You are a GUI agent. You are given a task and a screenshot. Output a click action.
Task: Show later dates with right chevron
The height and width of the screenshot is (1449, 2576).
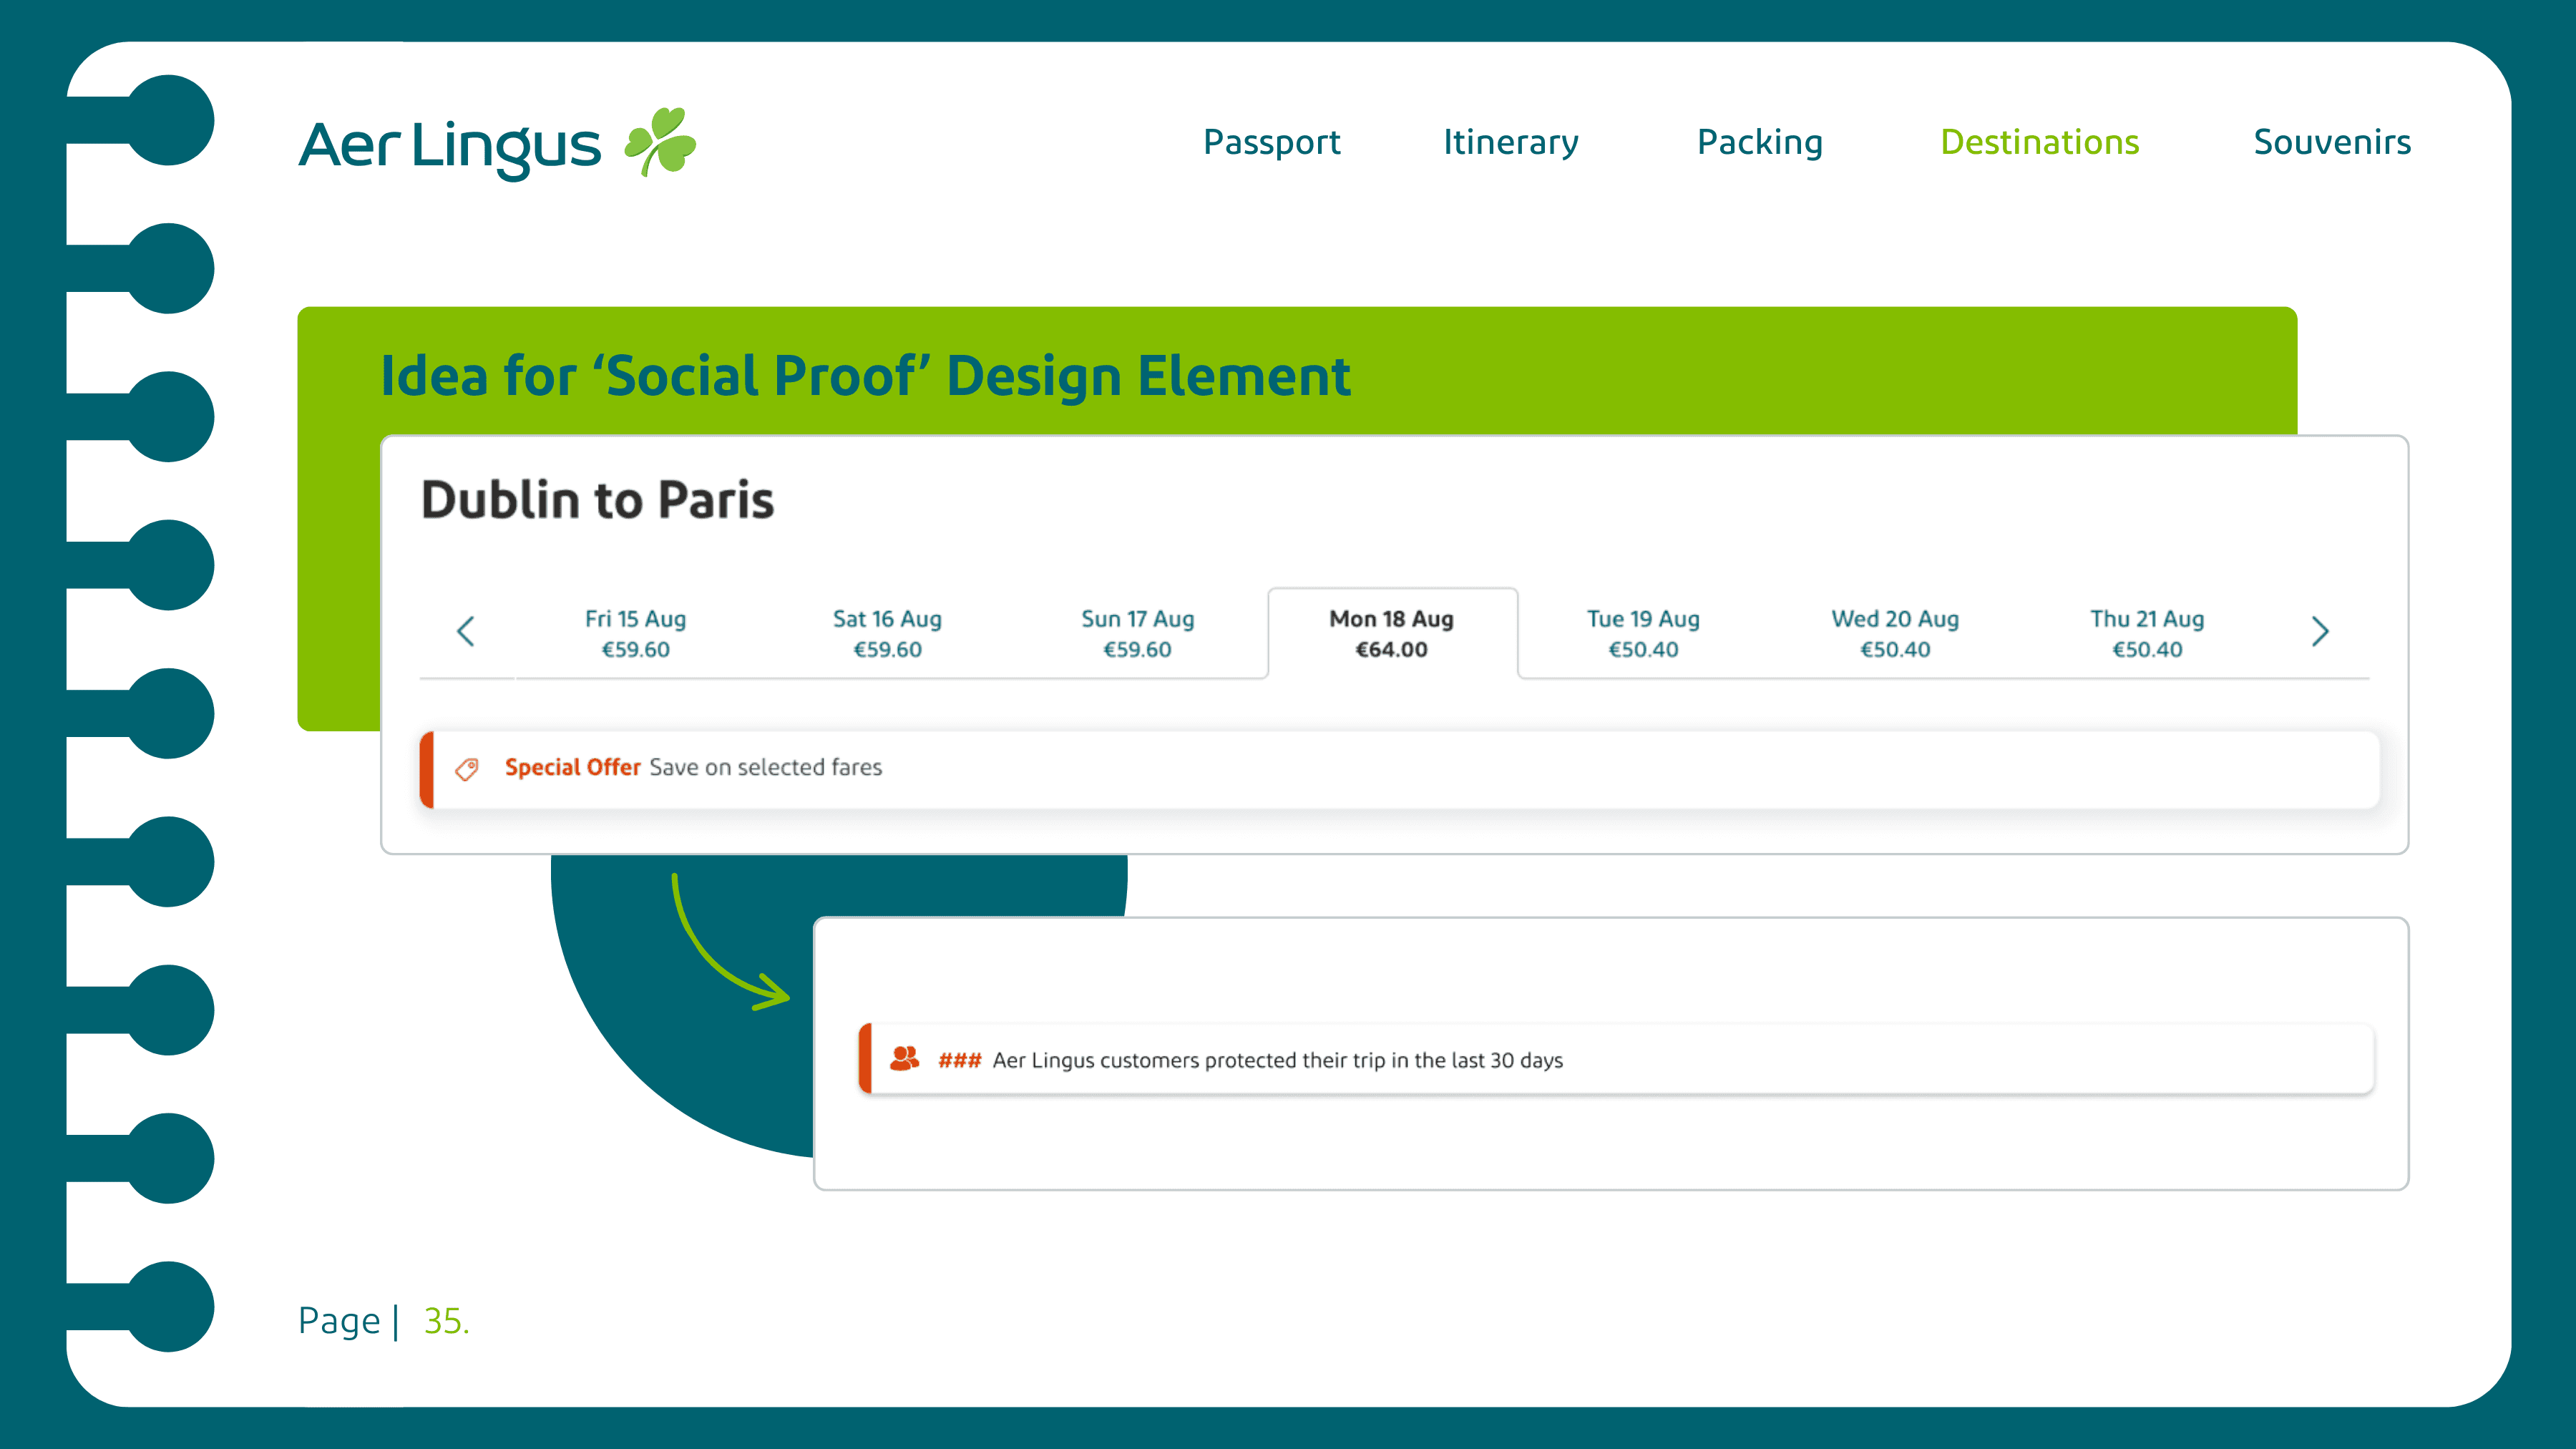[2320, 631]
